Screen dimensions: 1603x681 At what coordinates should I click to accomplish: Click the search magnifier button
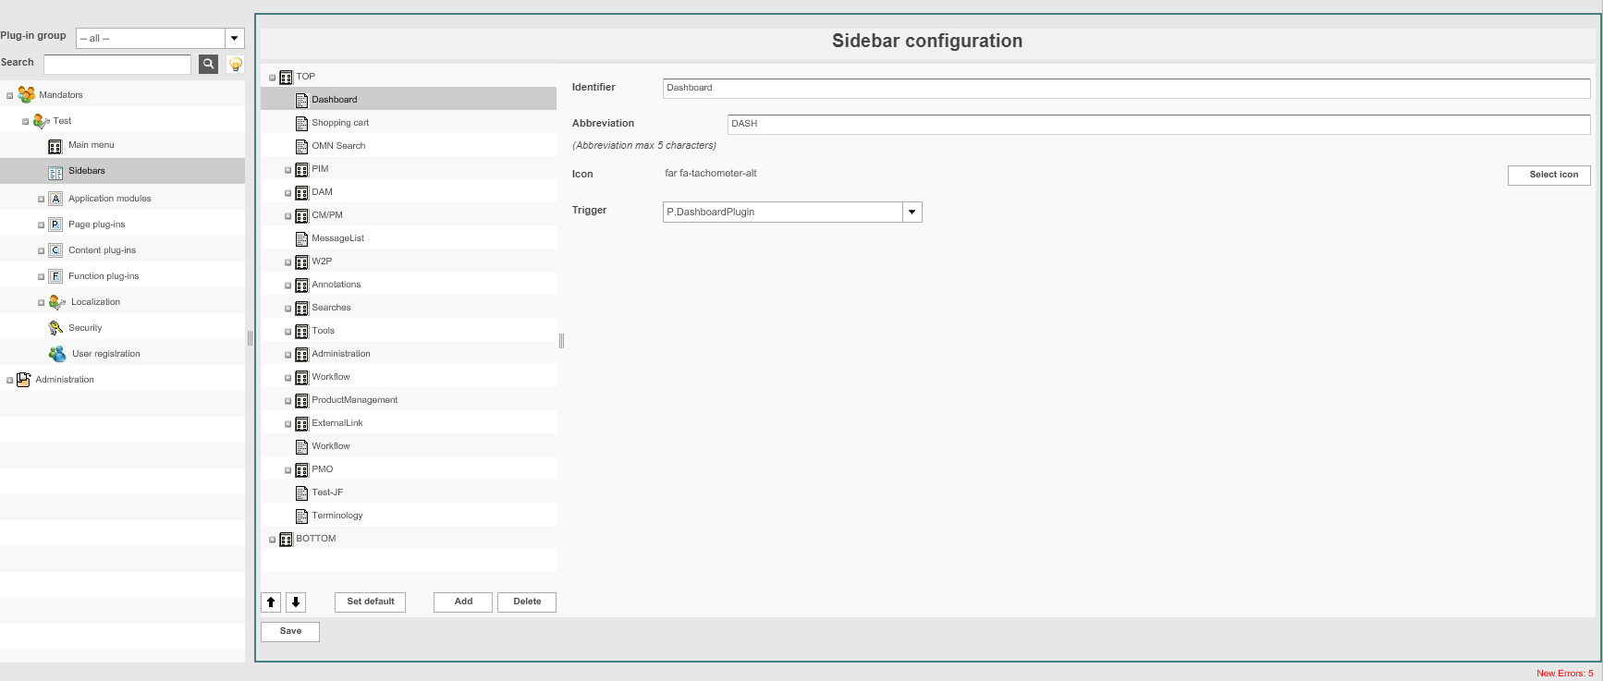coord(209,64)
